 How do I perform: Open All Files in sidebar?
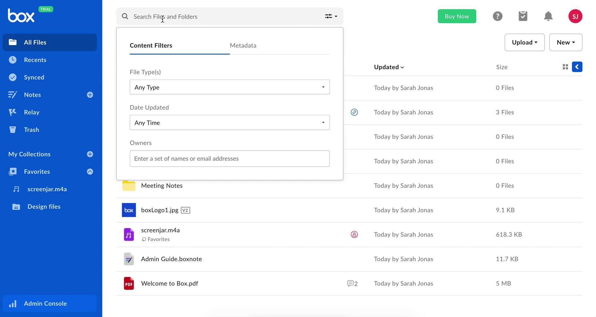pos(50,42)
